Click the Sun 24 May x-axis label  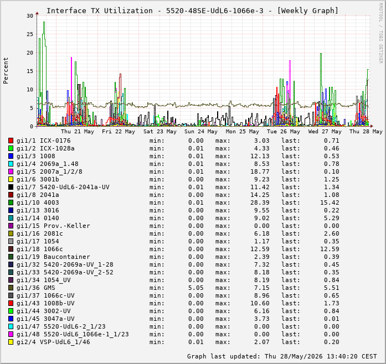click(x=201, y=131)
